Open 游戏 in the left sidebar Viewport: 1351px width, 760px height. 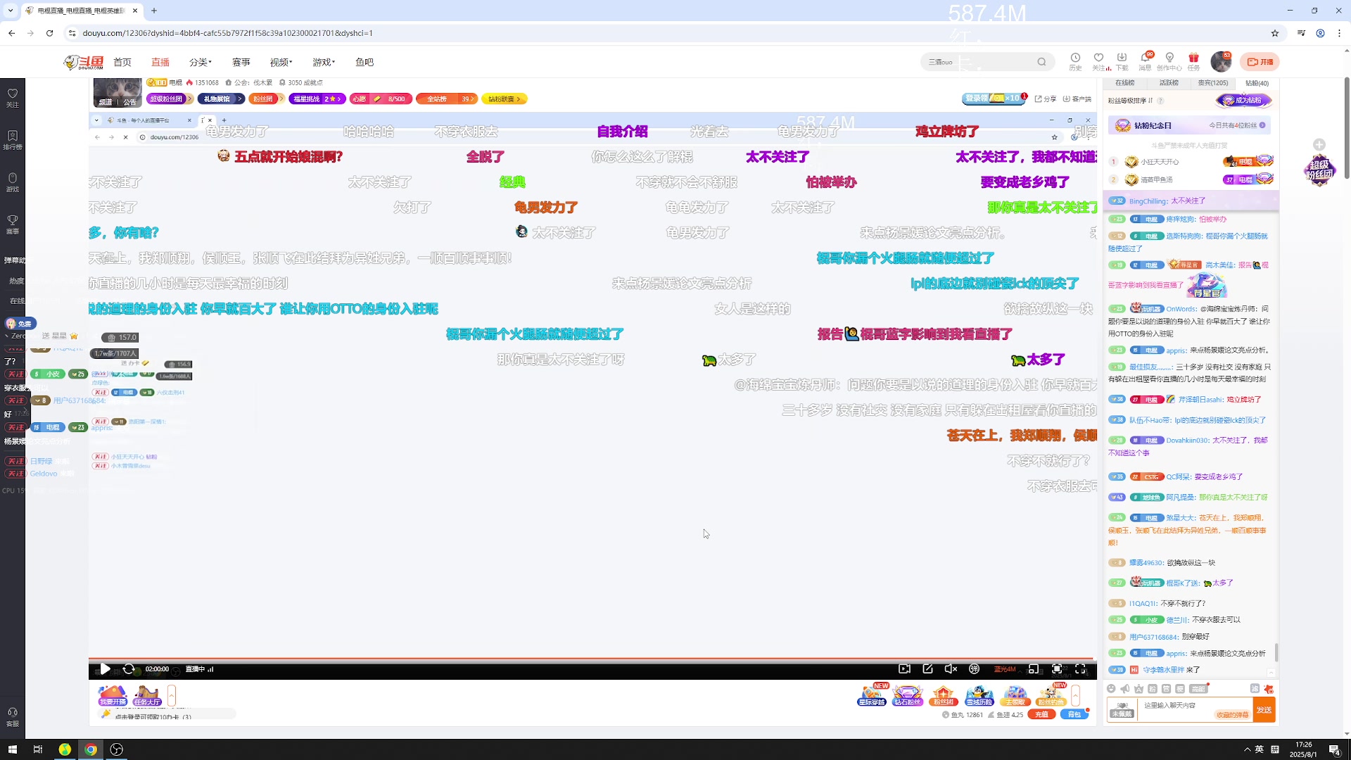[13, 182]
